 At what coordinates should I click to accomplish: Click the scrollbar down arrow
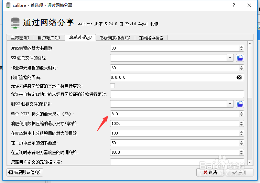pyautogui.click(x=250, y=162)
